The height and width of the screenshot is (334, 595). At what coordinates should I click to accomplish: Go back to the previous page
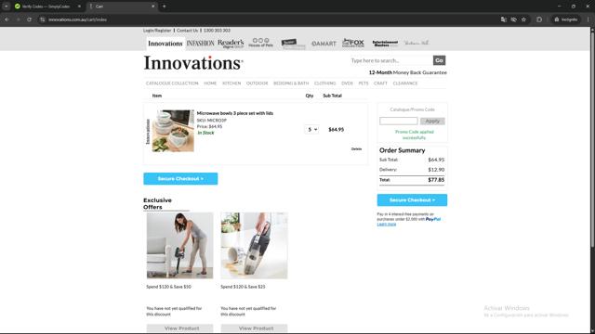click(7, 19)
